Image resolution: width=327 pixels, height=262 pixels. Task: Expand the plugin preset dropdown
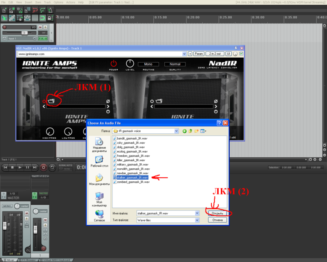click(184, 54)
